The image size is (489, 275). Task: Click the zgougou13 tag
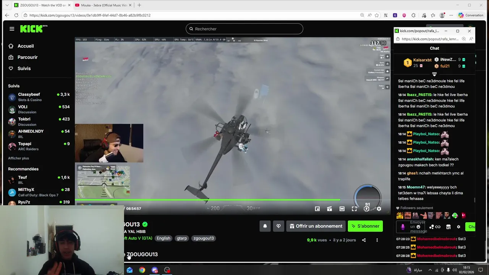[204, 238]
